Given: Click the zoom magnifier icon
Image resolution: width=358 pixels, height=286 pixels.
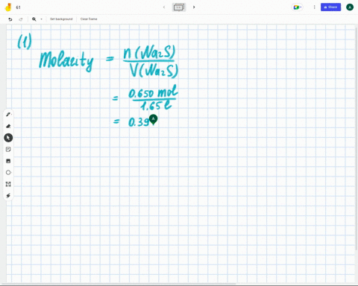Looking at the screenshot, I should 34,19.
